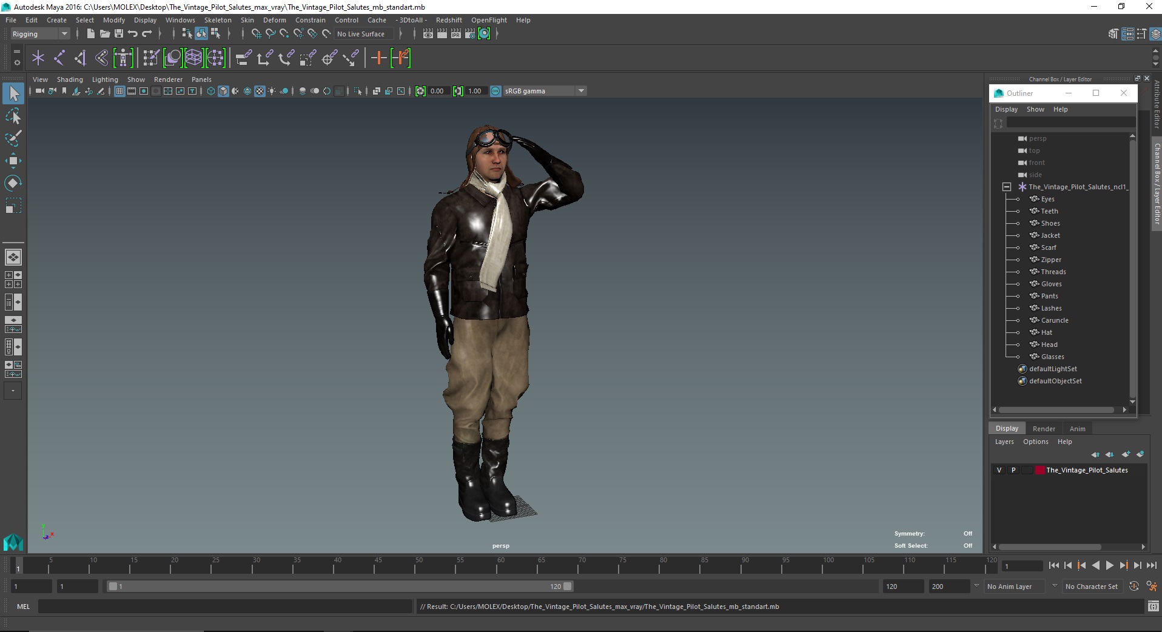Create a Locator from the rigging shelf

coord(38,58)
